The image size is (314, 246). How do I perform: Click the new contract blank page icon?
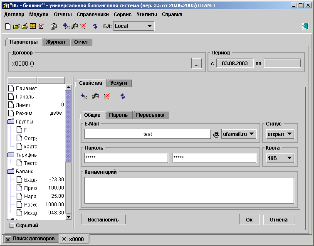pos(7,26)
